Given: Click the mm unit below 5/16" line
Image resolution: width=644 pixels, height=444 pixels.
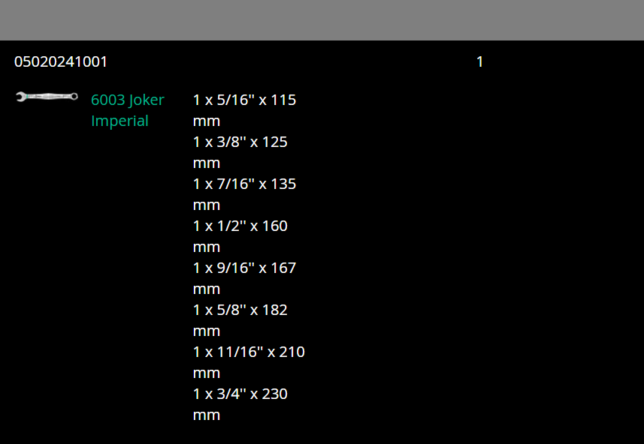Looking at the screenshot, I should tap(206, 121).
